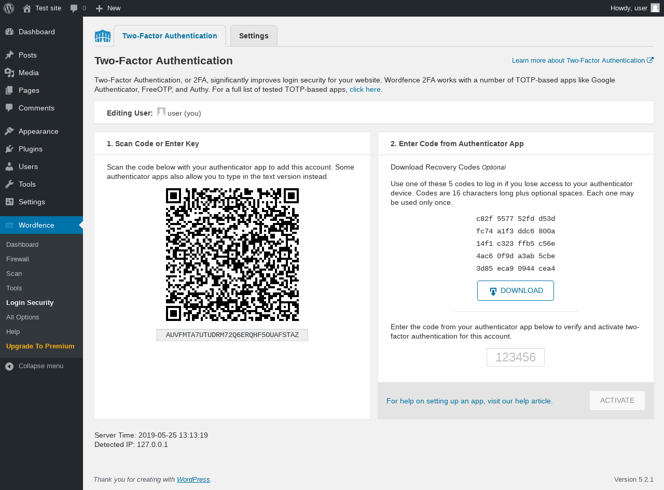Screen dimensions: 664x490
Task: Click the New plus icon
Action: [100, 8]
